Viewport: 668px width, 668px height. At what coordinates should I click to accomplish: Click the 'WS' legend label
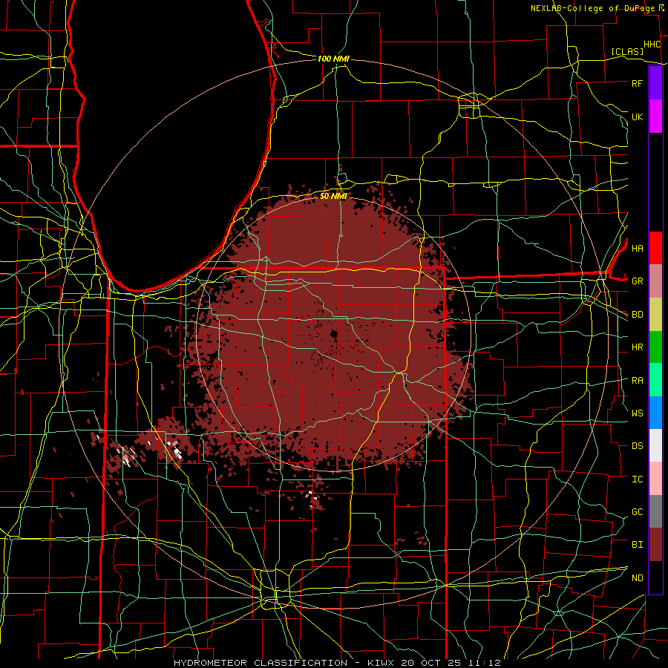tap(637, 413)
